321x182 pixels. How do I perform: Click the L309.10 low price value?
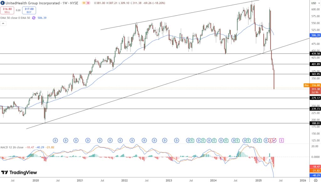(x=124, y=3)
